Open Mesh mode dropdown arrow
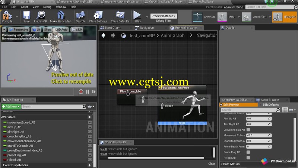This screenshot has width=298, height=168. (x=239, y=17)
